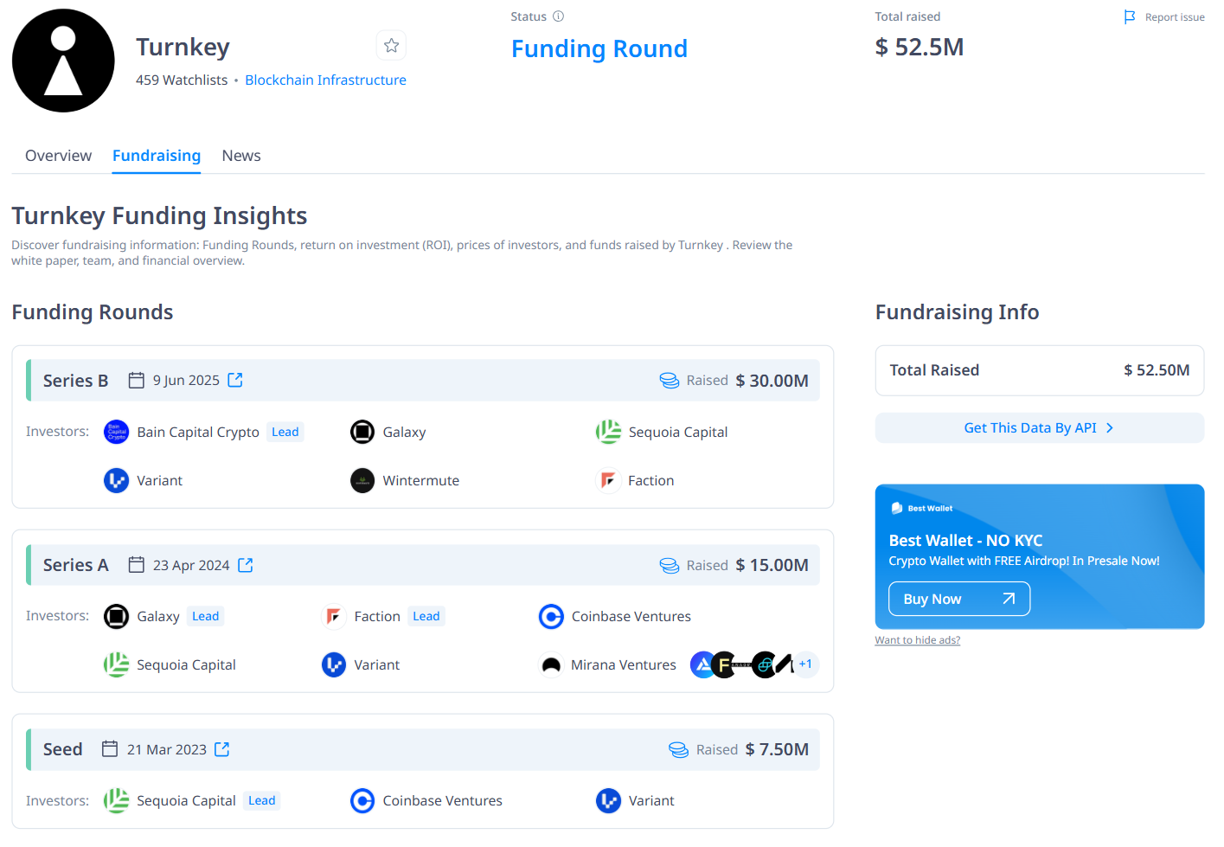1224x847 pixels.
Task: Open Faction logo in Series A
Action: tap(334, 616)
